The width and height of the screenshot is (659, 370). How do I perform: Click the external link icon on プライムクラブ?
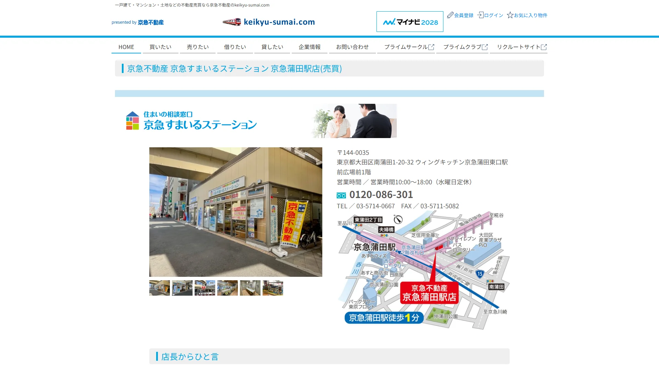click(x=485, y=47)
